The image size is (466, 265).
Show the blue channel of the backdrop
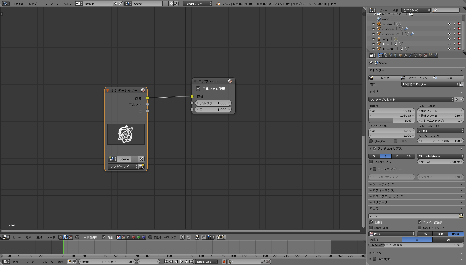coord(144,237)
